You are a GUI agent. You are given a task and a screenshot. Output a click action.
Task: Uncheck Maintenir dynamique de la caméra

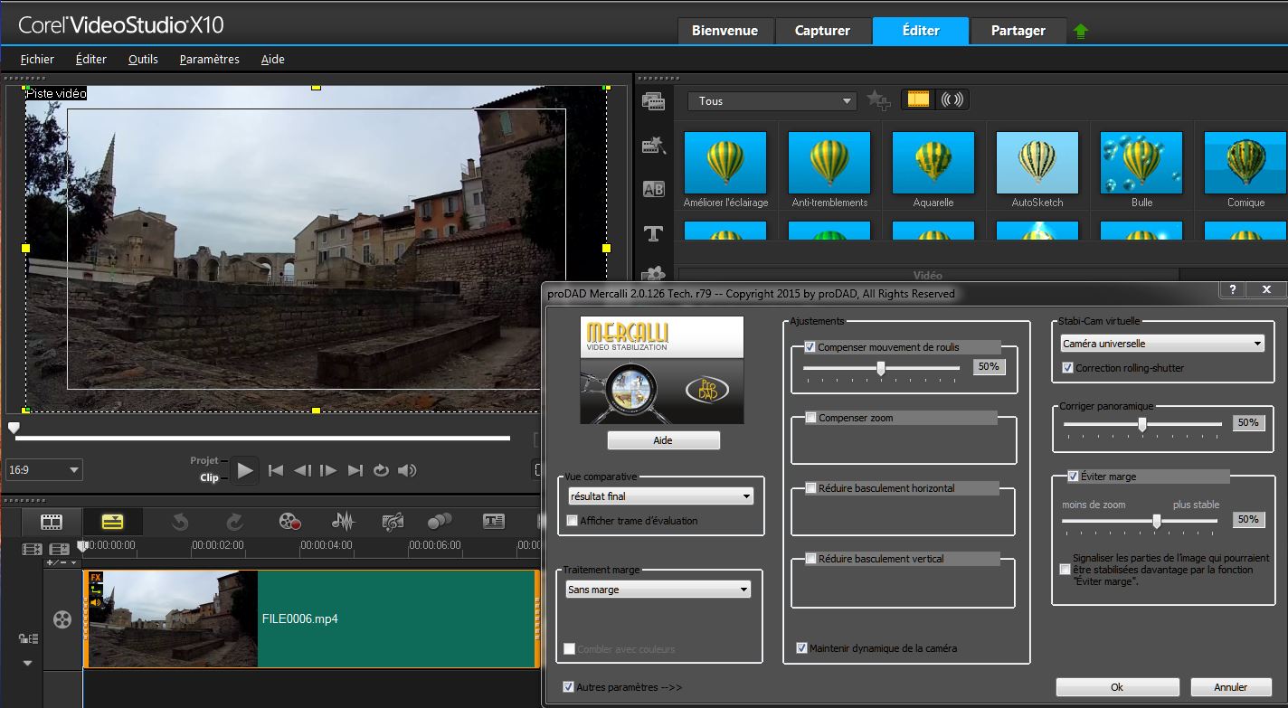click(x=801, y=647)
